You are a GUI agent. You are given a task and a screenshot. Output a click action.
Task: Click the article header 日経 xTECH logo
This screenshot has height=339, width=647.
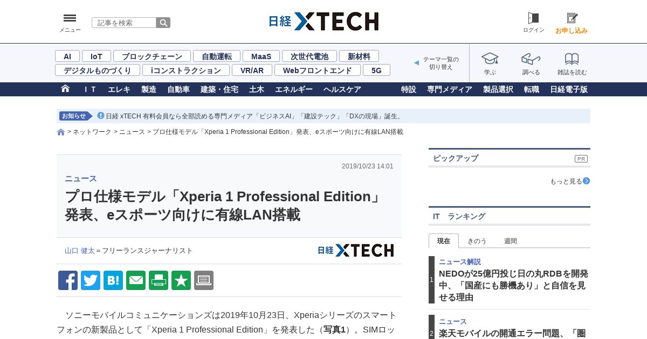(355, 250)
